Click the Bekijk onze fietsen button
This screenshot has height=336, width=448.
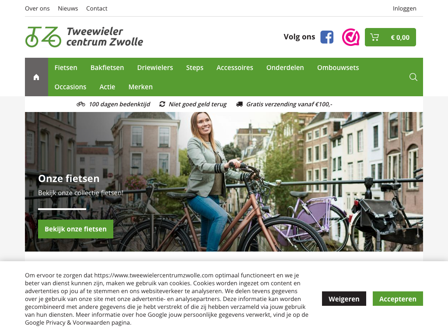point(76,229)
